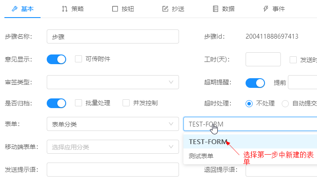Viewport: 317px width, 181px height.
Task: Enable the 批量处理 checkbox
Action: (x=78, y=103)
